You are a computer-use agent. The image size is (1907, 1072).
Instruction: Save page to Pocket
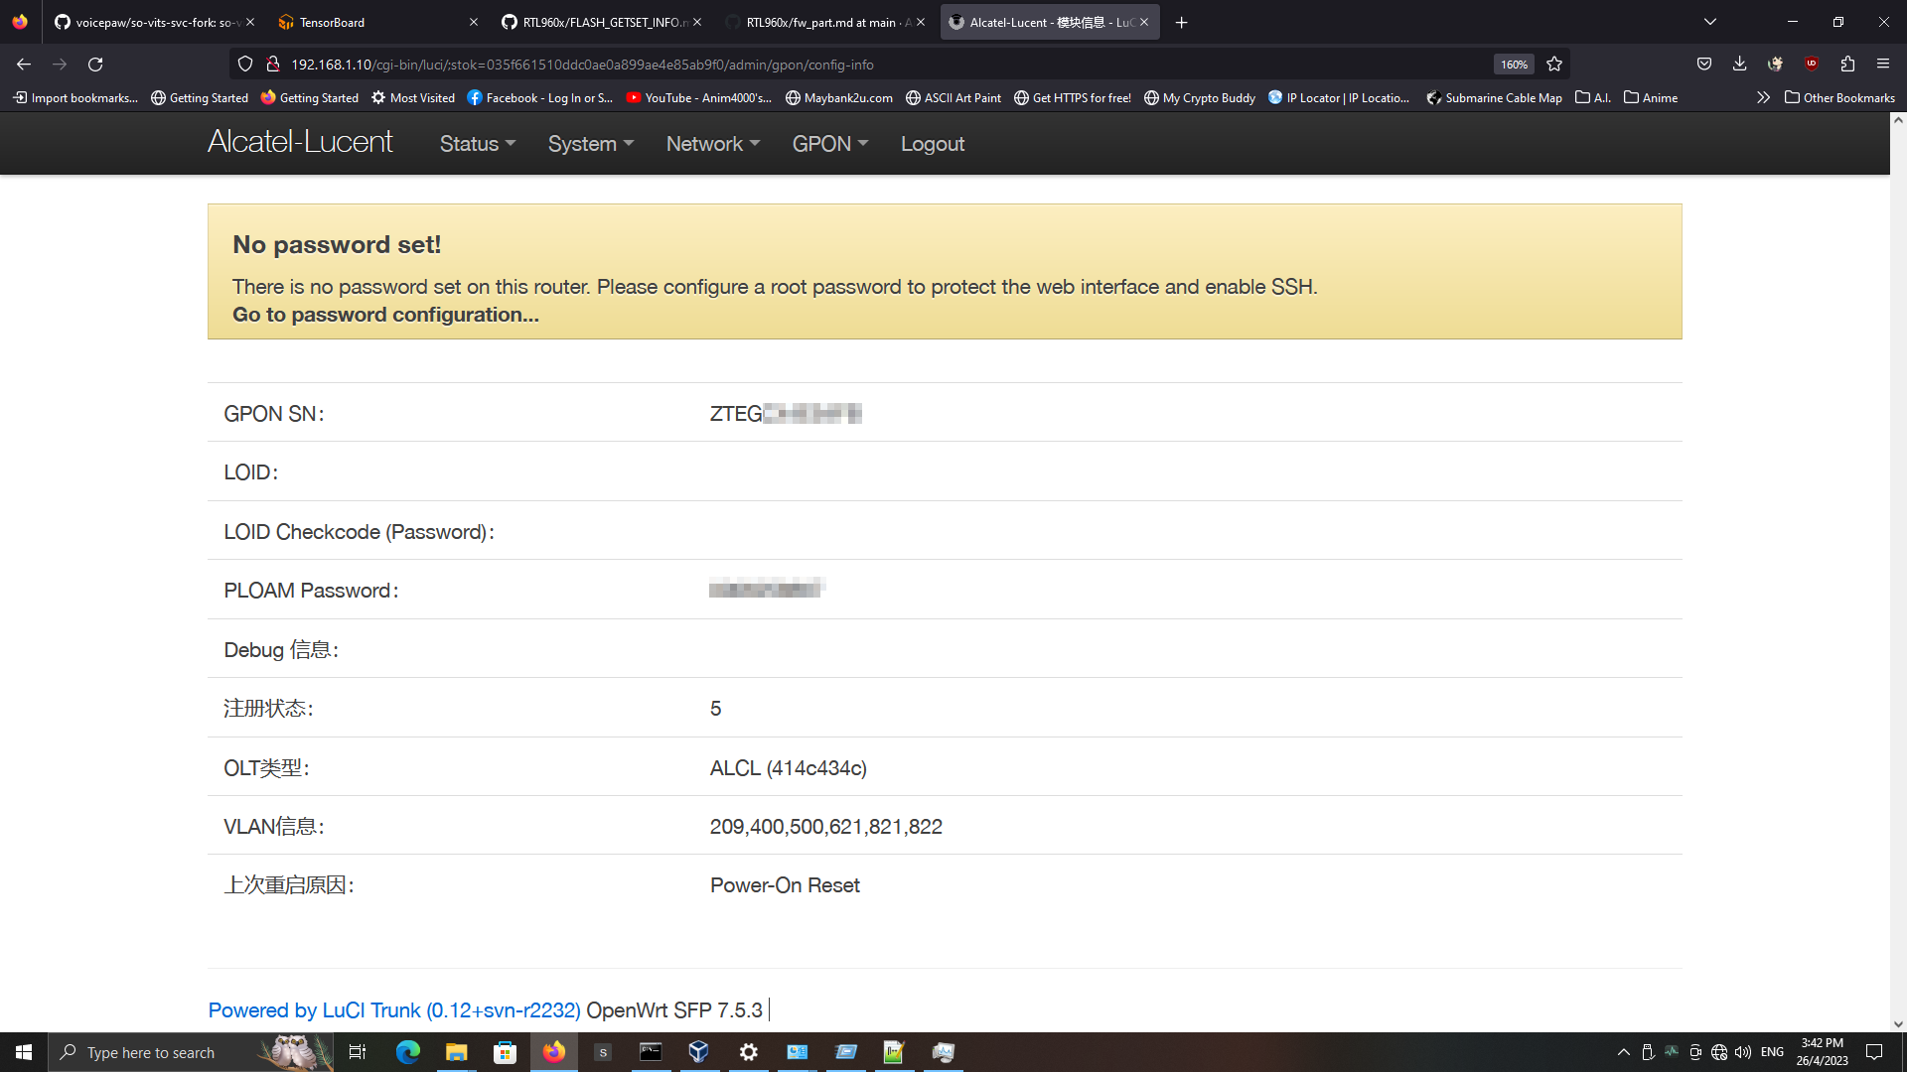point(1704,65)
